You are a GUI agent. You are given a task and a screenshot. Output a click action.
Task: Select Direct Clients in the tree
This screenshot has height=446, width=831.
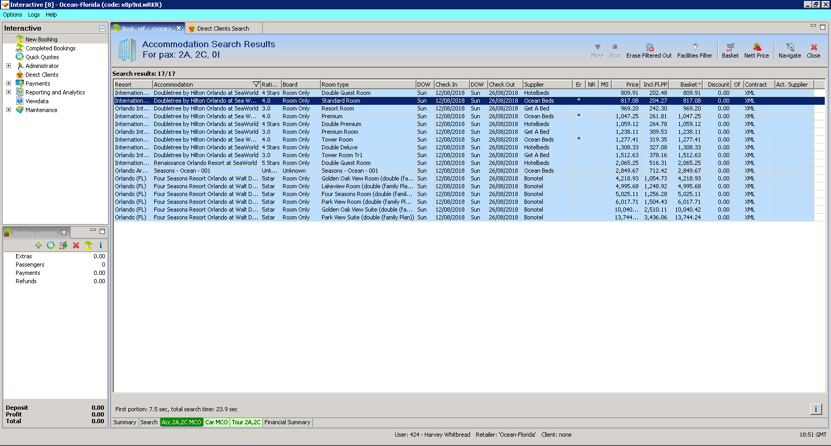click(x=42, y=75)
